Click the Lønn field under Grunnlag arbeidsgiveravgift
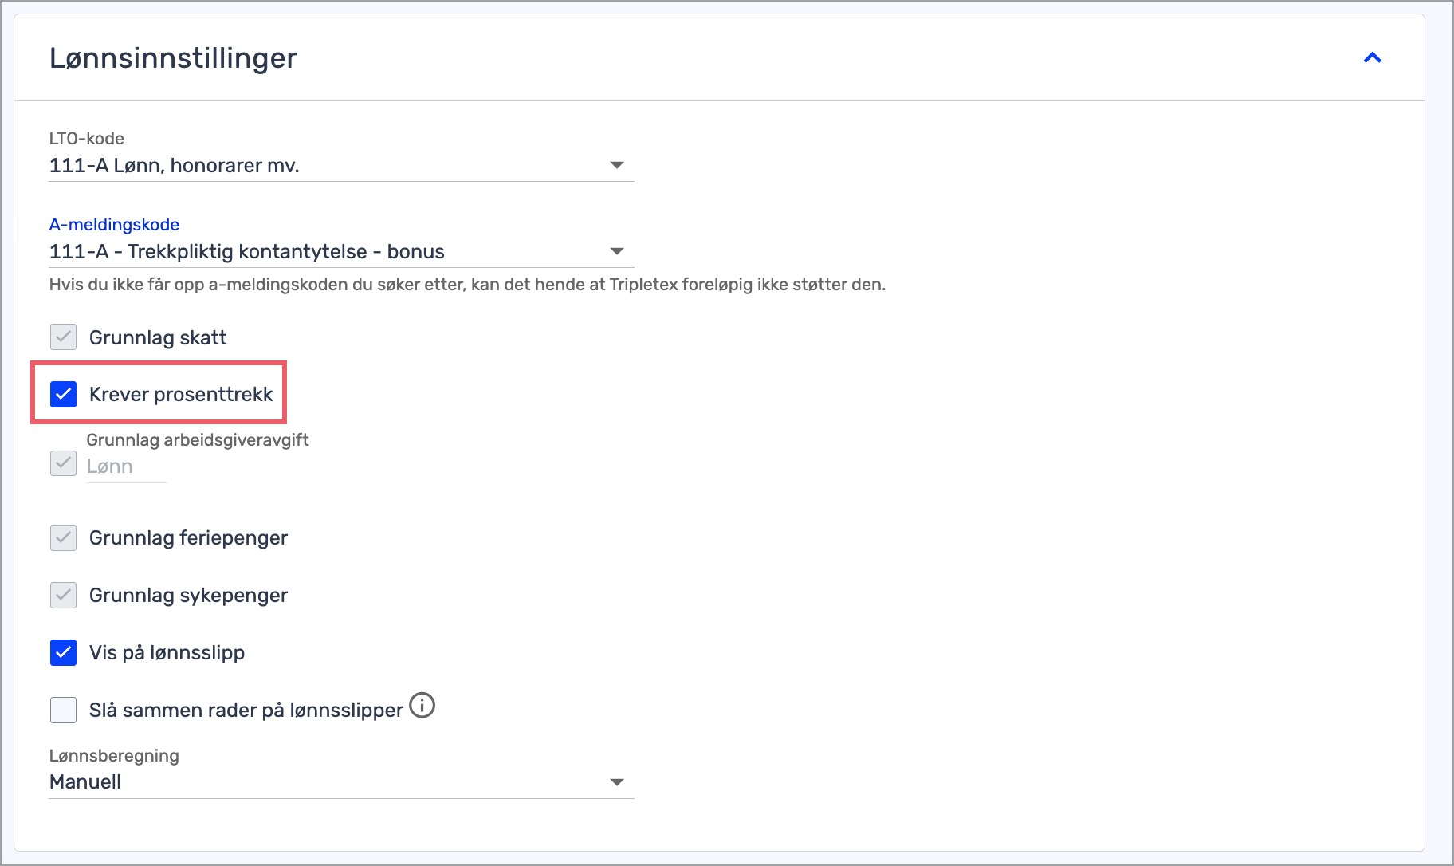 tap(127, 466)
